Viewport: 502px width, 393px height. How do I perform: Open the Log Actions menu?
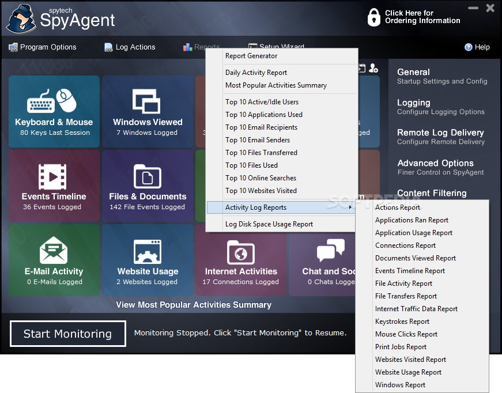(130, 47)
